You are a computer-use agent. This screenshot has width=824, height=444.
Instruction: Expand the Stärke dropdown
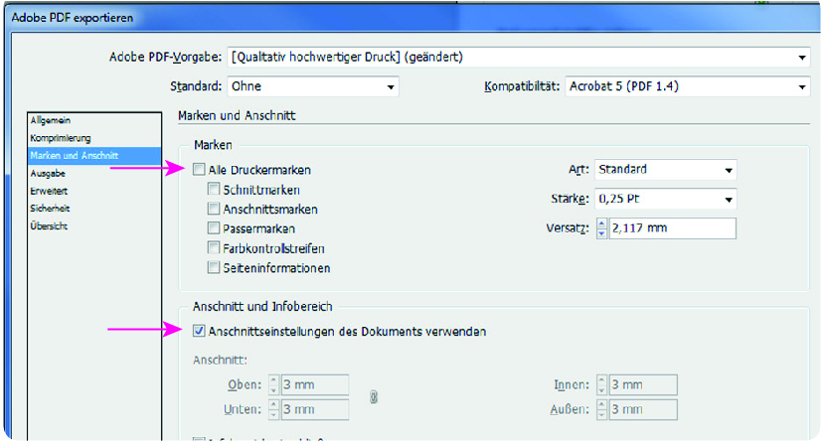[665, 200]
